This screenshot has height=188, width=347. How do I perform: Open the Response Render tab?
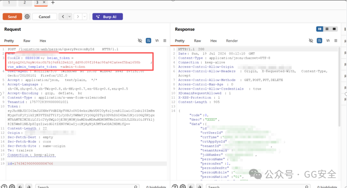click(232, 41)
